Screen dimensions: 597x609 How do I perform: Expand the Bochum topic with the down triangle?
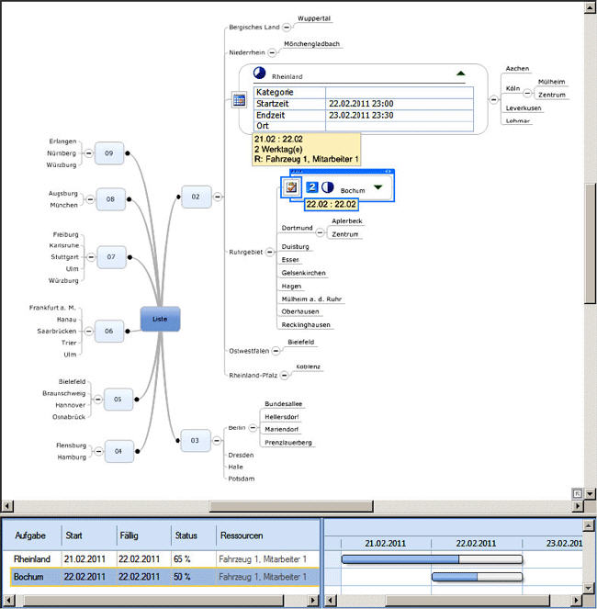click(x=377, y=188)
